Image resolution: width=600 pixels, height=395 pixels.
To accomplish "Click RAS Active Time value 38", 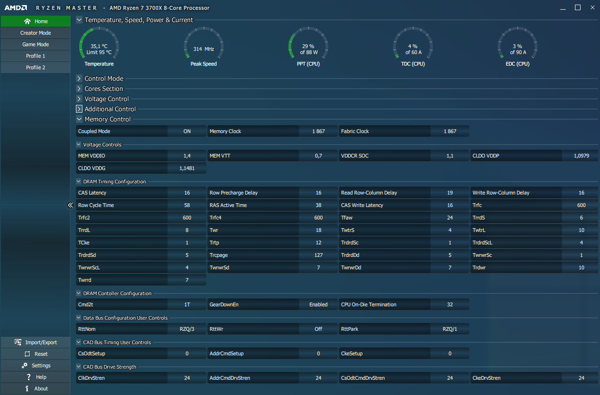I will 319,205.
